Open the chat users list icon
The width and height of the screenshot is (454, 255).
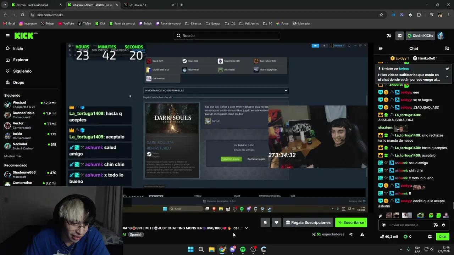(x=447, y=49)
